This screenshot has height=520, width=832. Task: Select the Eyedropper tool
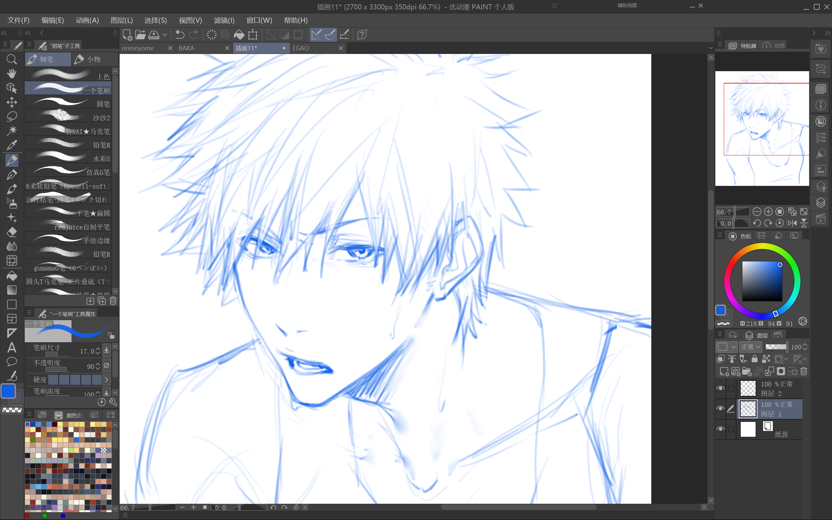(12, 145)
